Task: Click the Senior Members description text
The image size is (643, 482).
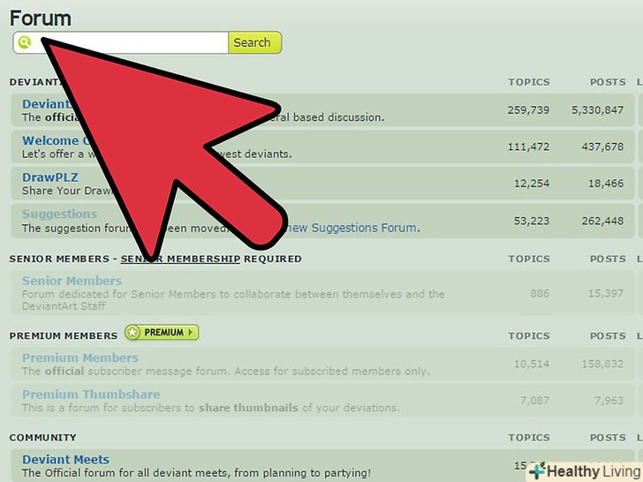Action: [x=233, y=299]
